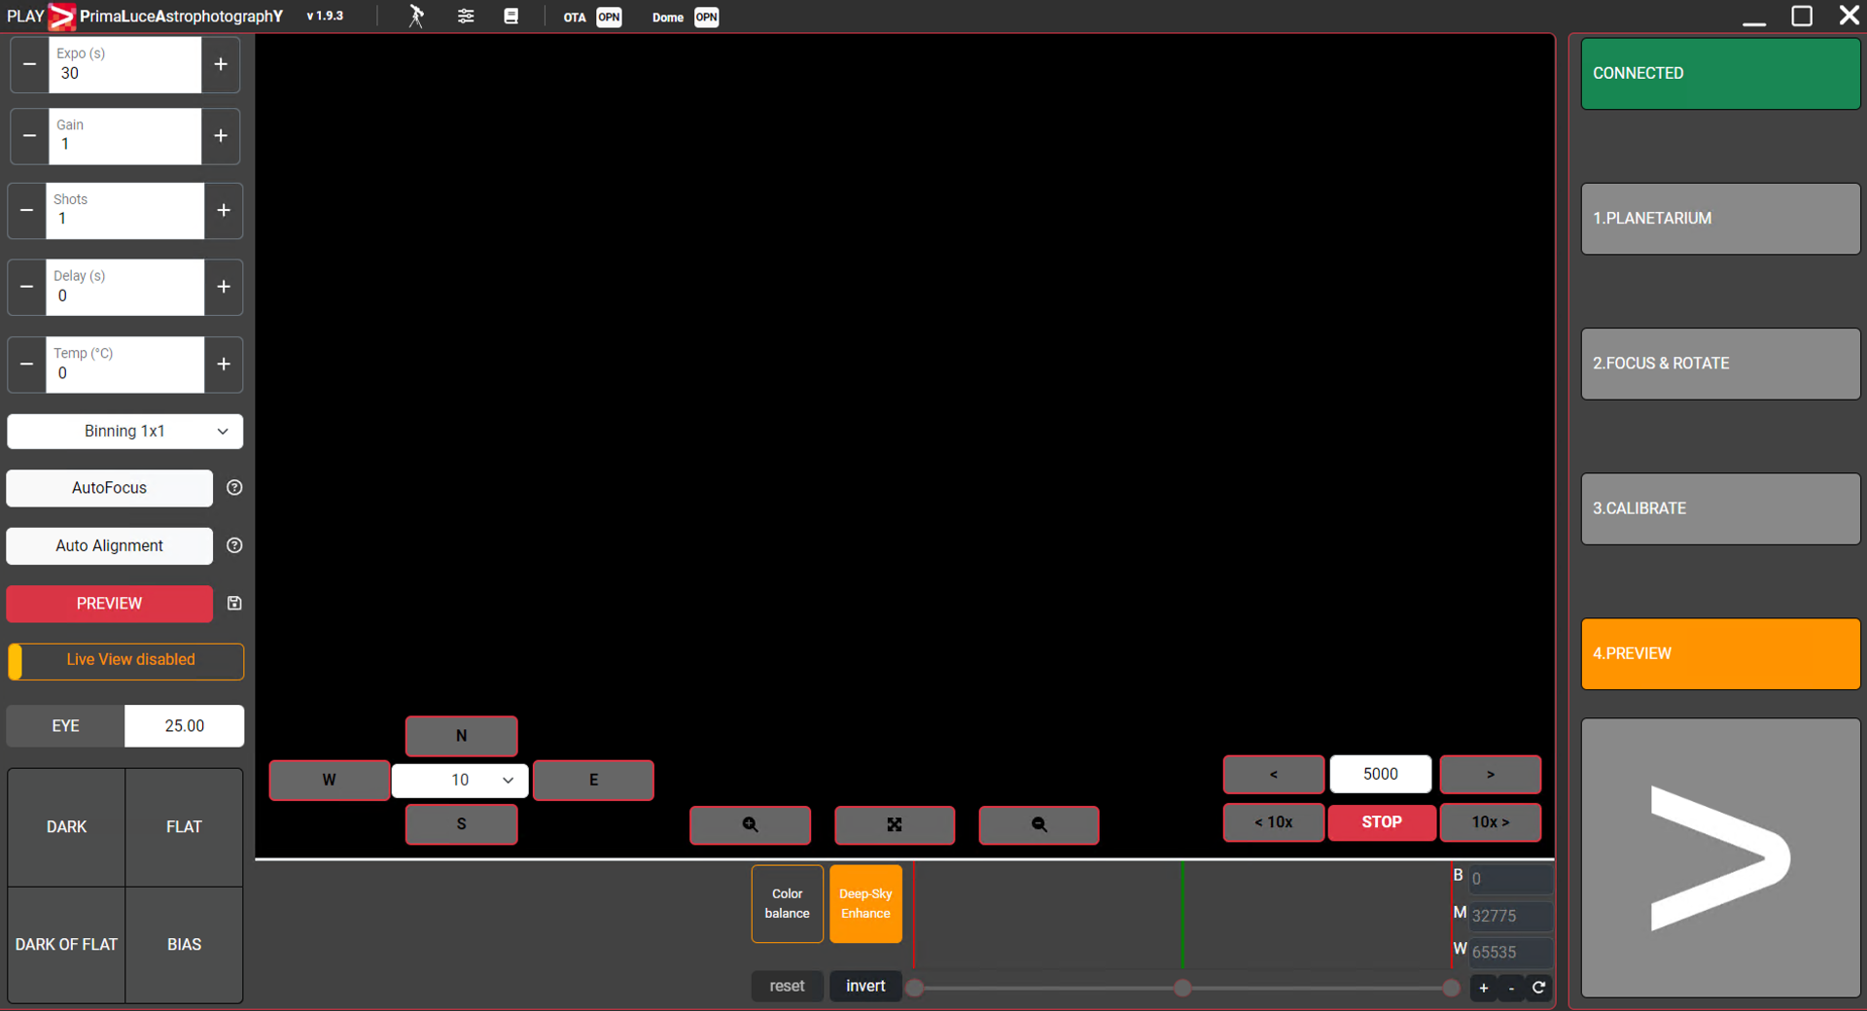Image resolution: width=1867 pixels, height=1011 pixels.
Task: Slew mount West with the W button
Action: tap(330, 780)
